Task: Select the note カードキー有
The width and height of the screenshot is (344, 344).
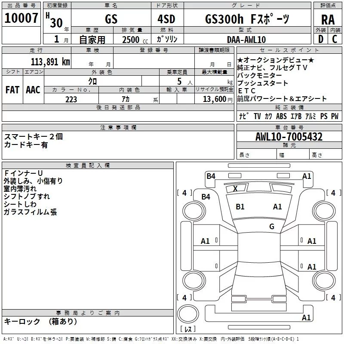Action: click(26, 145)
